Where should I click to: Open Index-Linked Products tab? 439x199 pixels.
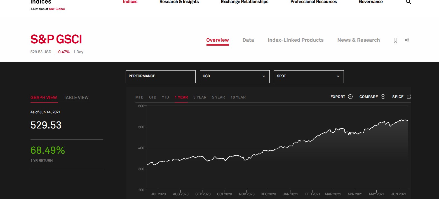[295, 40]
